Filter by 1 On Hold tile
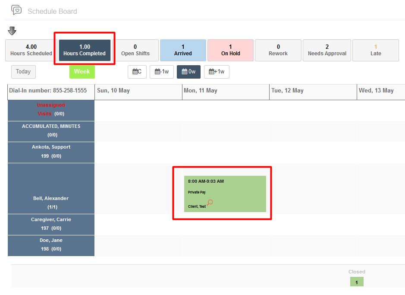The height and width of the screenshot is (295, 405). coord(230,50)
